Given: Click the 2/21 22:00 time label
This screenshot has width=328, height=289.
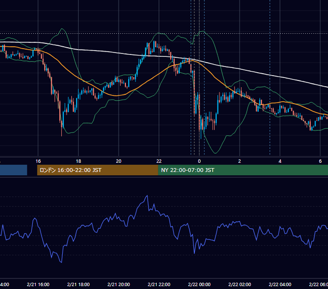Looking at the screenshot, I should [159, 285].
